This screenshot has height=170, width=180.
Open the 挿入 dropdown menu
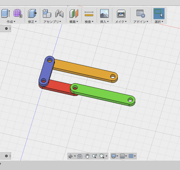(x=104, y=22)
